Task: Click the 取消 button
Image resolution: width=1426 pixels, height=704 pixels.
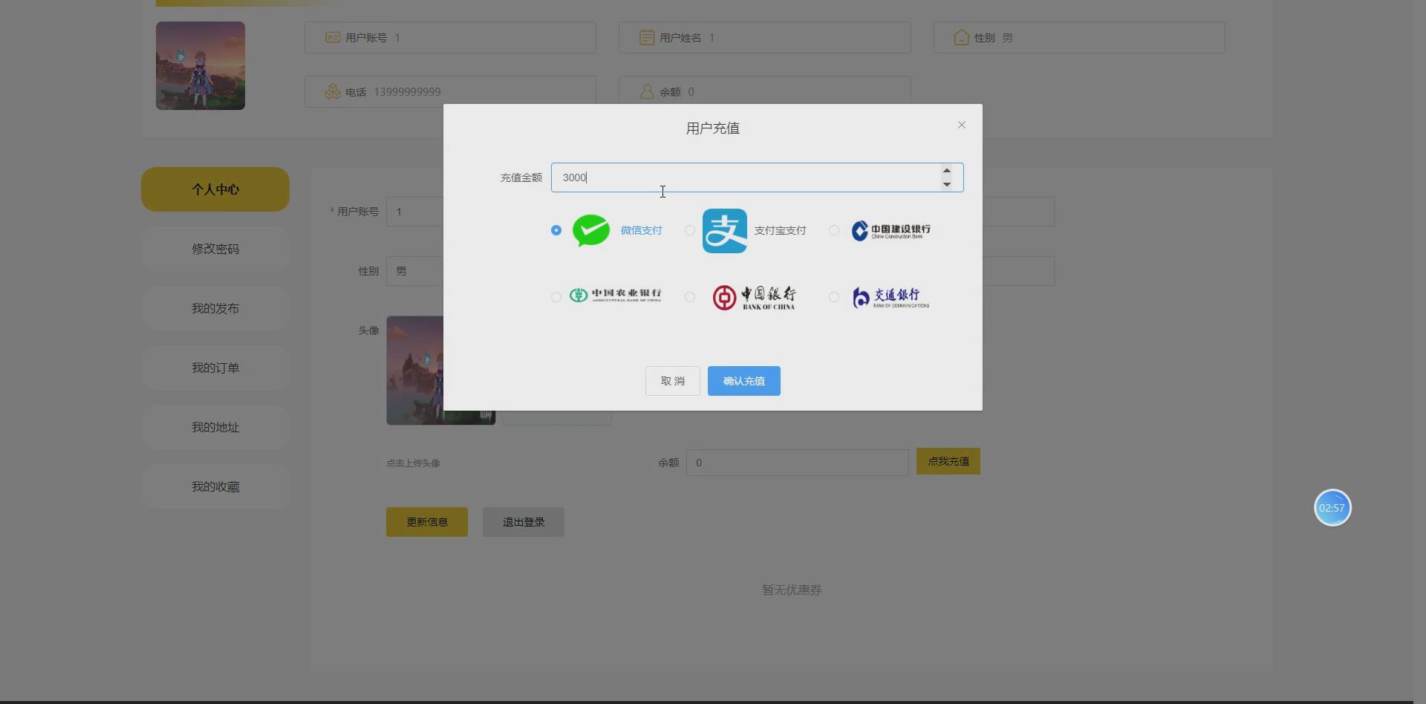Action: point(673,381)
